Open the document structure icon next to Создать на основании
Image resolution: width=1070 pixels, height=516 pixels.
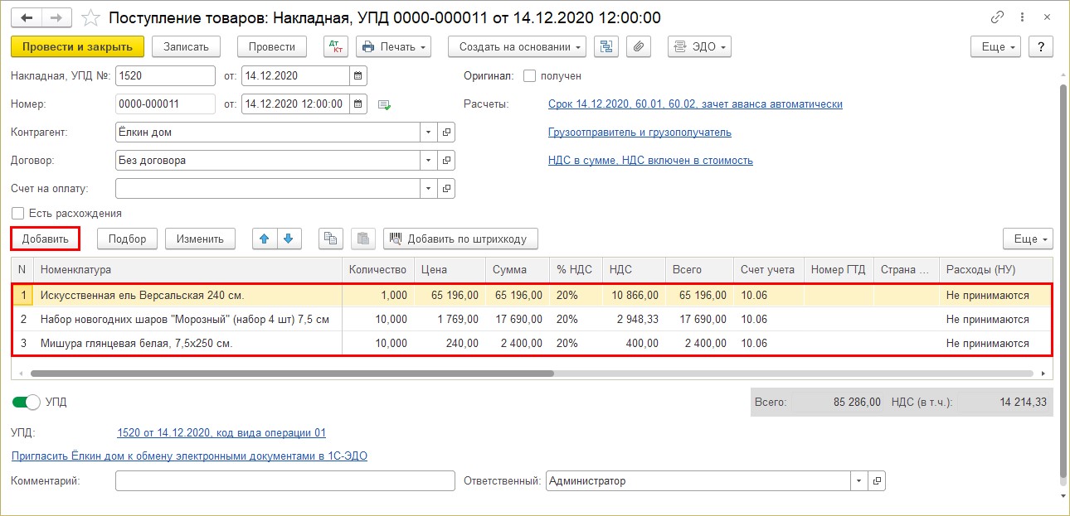click(x=607, y=46)
